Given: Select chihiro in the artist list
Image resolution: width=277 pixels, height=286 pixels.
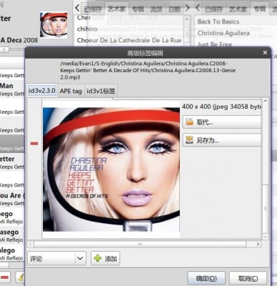Looking at the screenshot, I should pos(87,29).
